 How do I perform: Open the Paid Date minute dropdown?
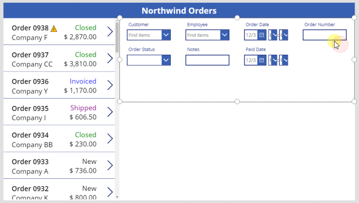point(285,60)
